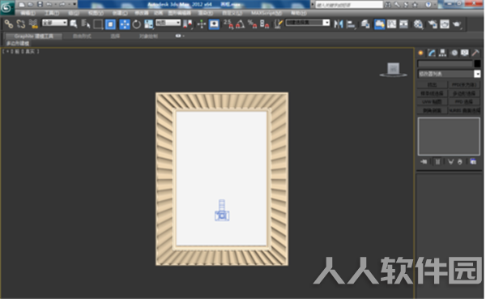Switch to the Hierarchy command panel tab
Viewport: 486px width, 299px height.
[x=442, y=53]
